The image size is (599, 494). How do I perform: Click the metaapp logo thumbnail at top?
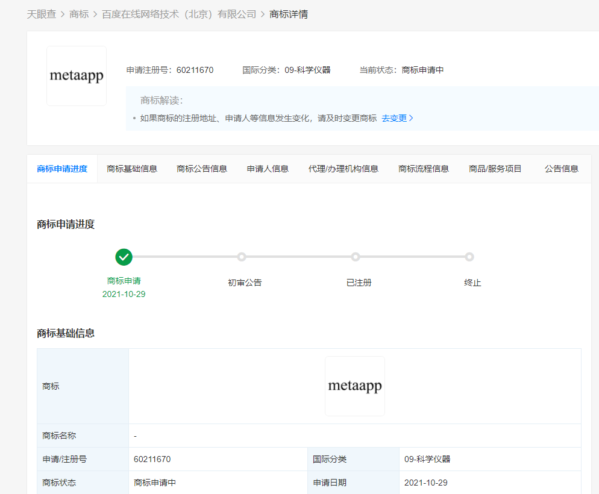(77, 76)
